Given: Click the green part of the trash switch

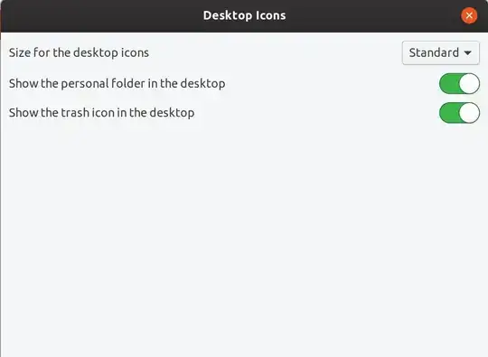Looking at the screenshot, I should click(x=448, y=113).
